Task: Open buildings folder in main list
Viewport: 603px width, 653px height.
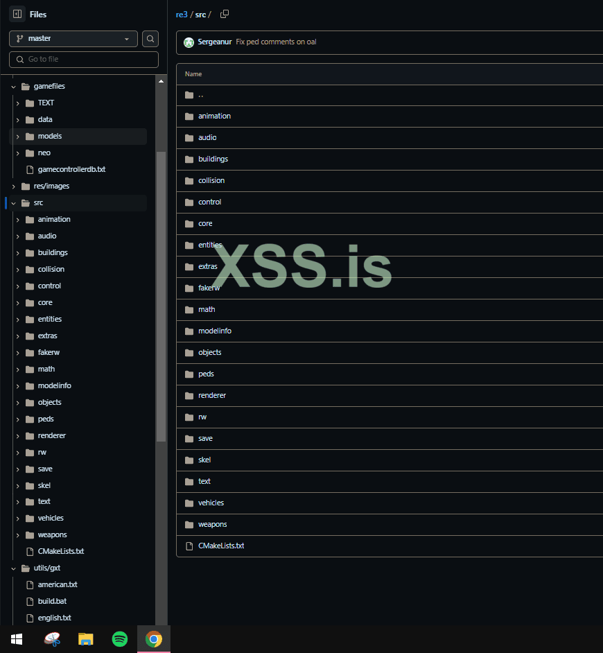Action: 213,159
